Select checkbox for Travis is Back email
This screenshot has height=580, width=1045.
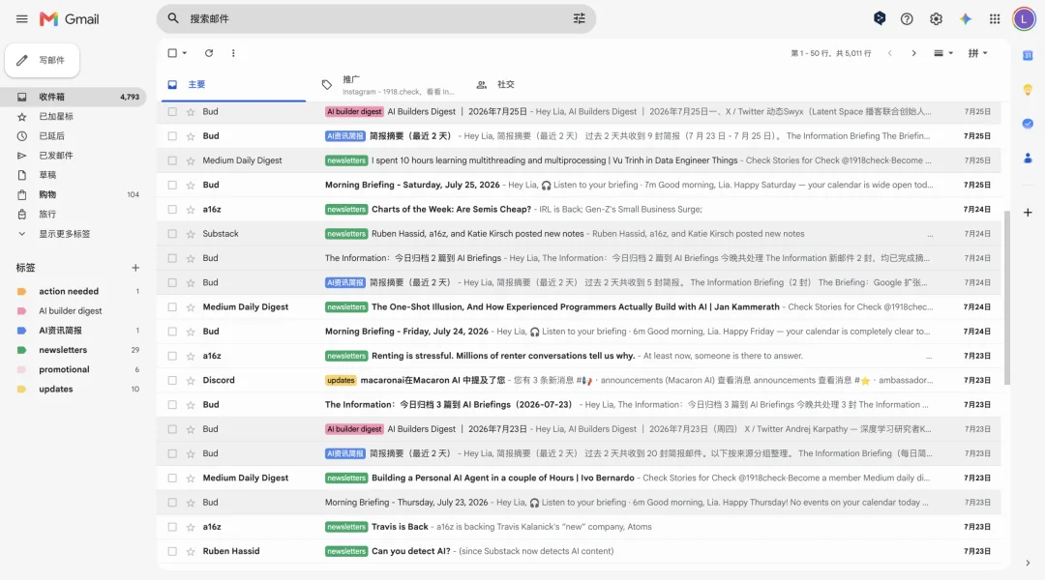(x=172, y=527)
